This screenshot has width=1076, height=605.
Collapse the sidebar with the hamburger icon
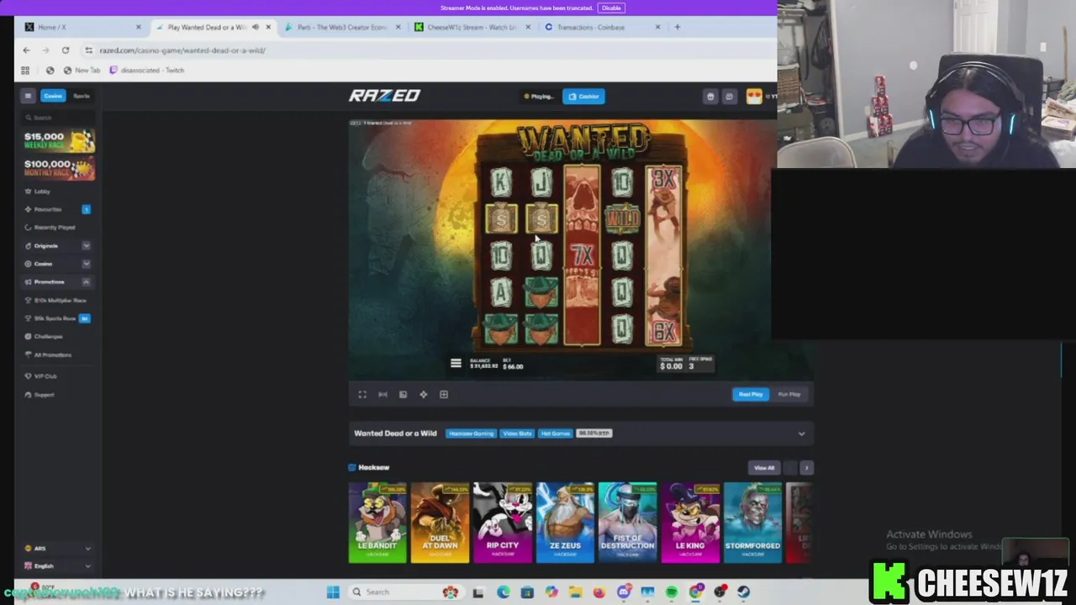point(28,96)
